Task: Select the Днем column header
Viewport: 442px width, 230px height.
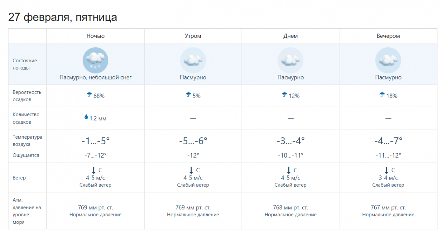Action: [290, 36]
